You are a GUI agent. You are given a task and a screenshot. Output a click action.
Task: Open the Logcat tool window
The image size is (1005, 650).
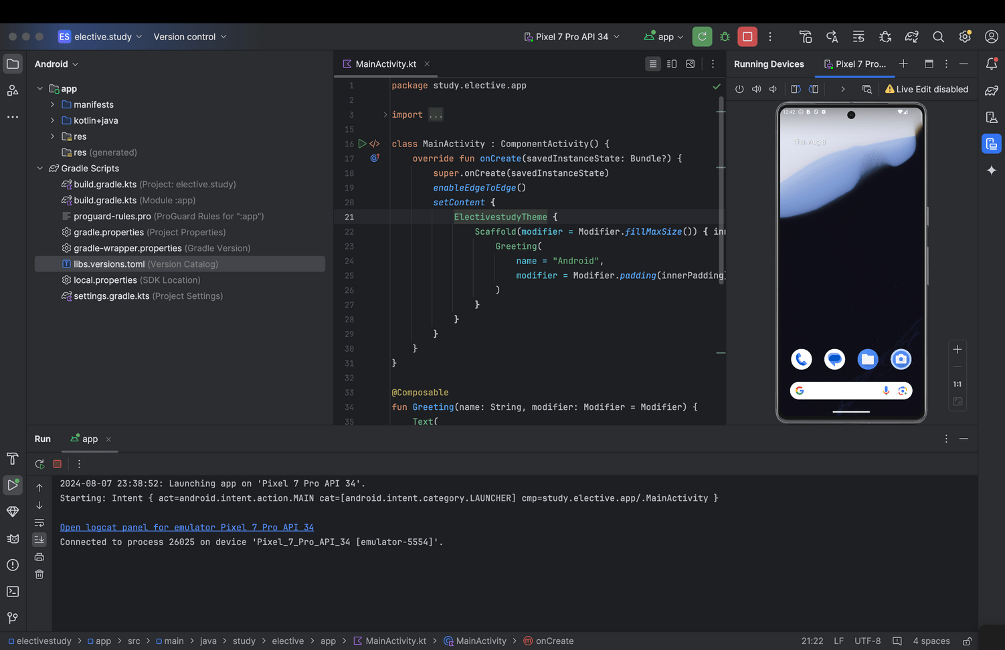coord(13,538)
